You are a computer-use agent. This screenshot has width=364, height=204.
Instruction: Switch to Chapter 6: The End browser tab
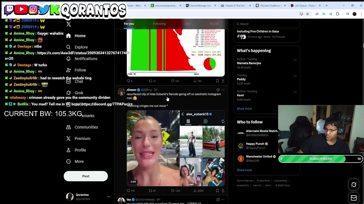(x=236, y=6)
